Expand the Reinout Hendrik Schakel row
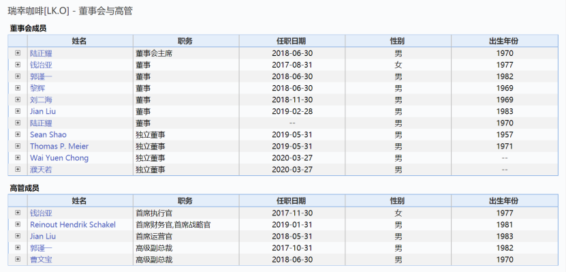 pyautogui.click(x=18, y=224)
